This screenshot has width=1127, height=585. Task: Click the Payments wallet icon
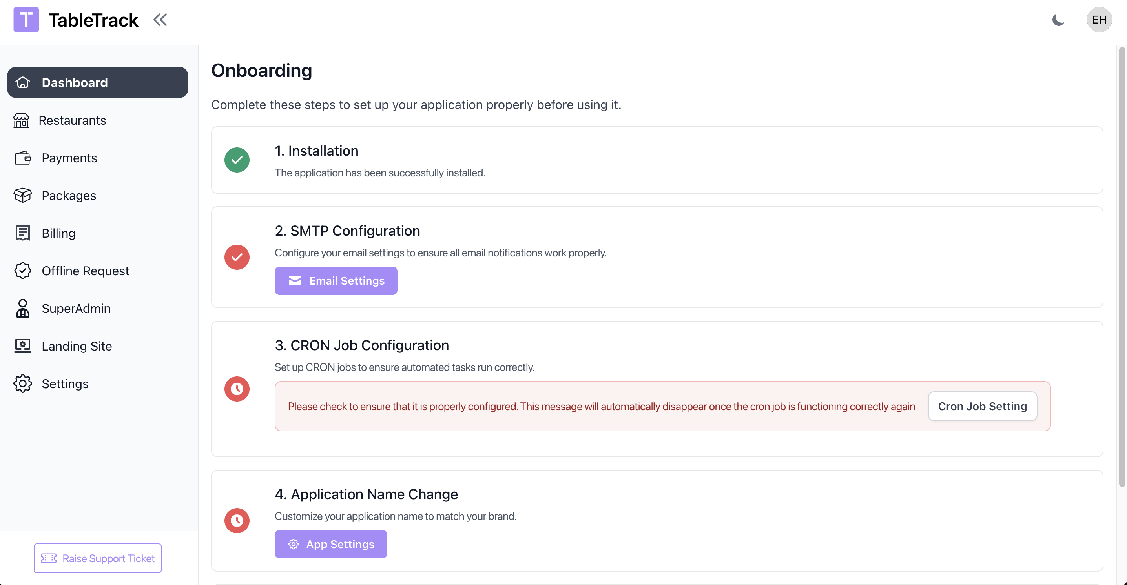click(22, 158)
